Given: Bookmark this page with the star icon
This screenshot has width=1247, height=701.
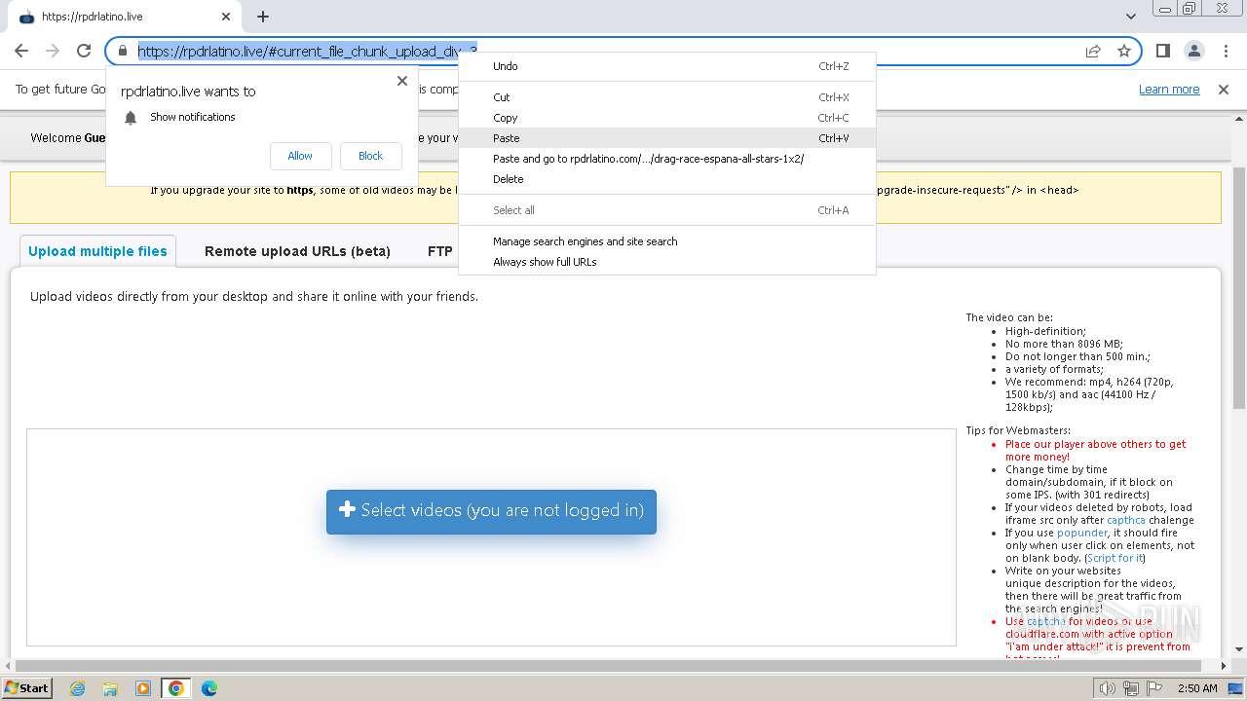Looking at the screenshot, I should click(x=1124, y=51).
